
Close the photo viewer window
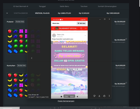click(x=109, y=19)
